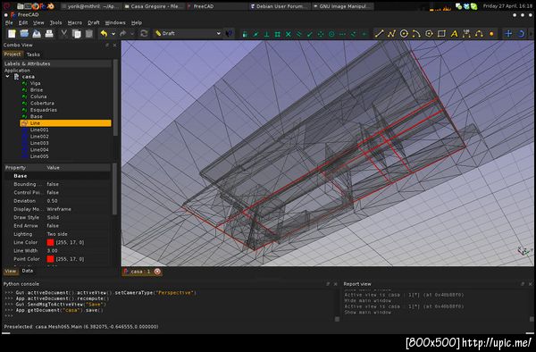Image resolution: width=536 pixels, height=352 pixels.
Task: Open the Macro menu
Action: tap(74, 22)
